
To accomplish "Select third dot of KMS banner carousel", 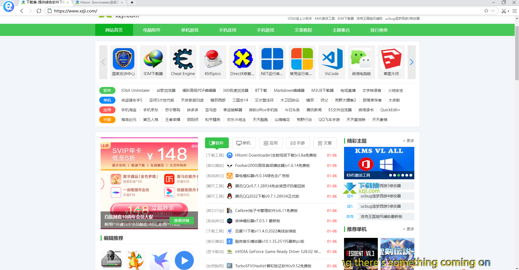I will point(398,175).
